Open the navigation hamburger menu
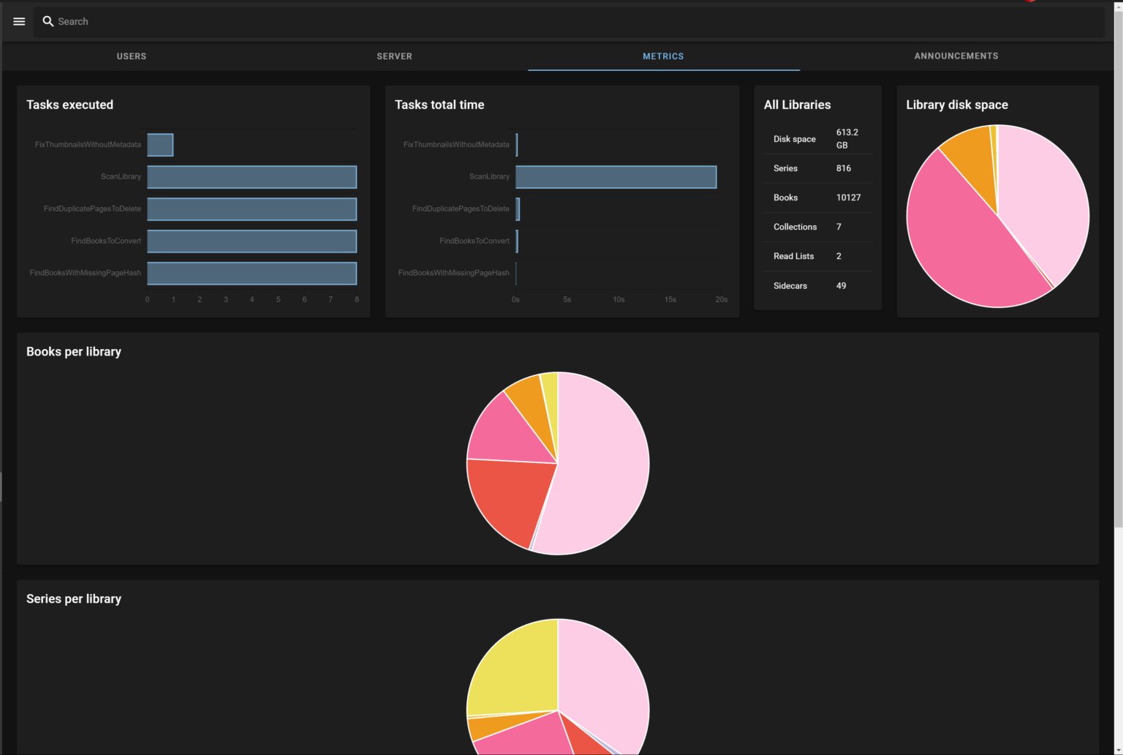Screen dimensions: 1123x755 click(x=18, y=21)
